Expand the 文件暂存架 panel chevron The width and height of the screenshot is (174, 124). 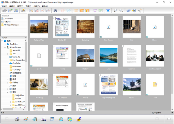172,113
